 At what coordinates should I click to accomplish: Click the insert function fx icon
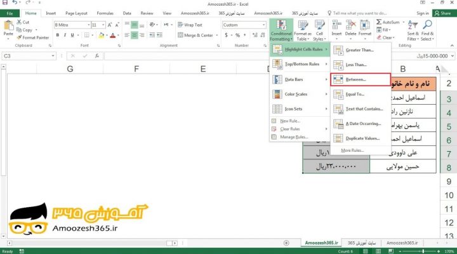[97, 56]
